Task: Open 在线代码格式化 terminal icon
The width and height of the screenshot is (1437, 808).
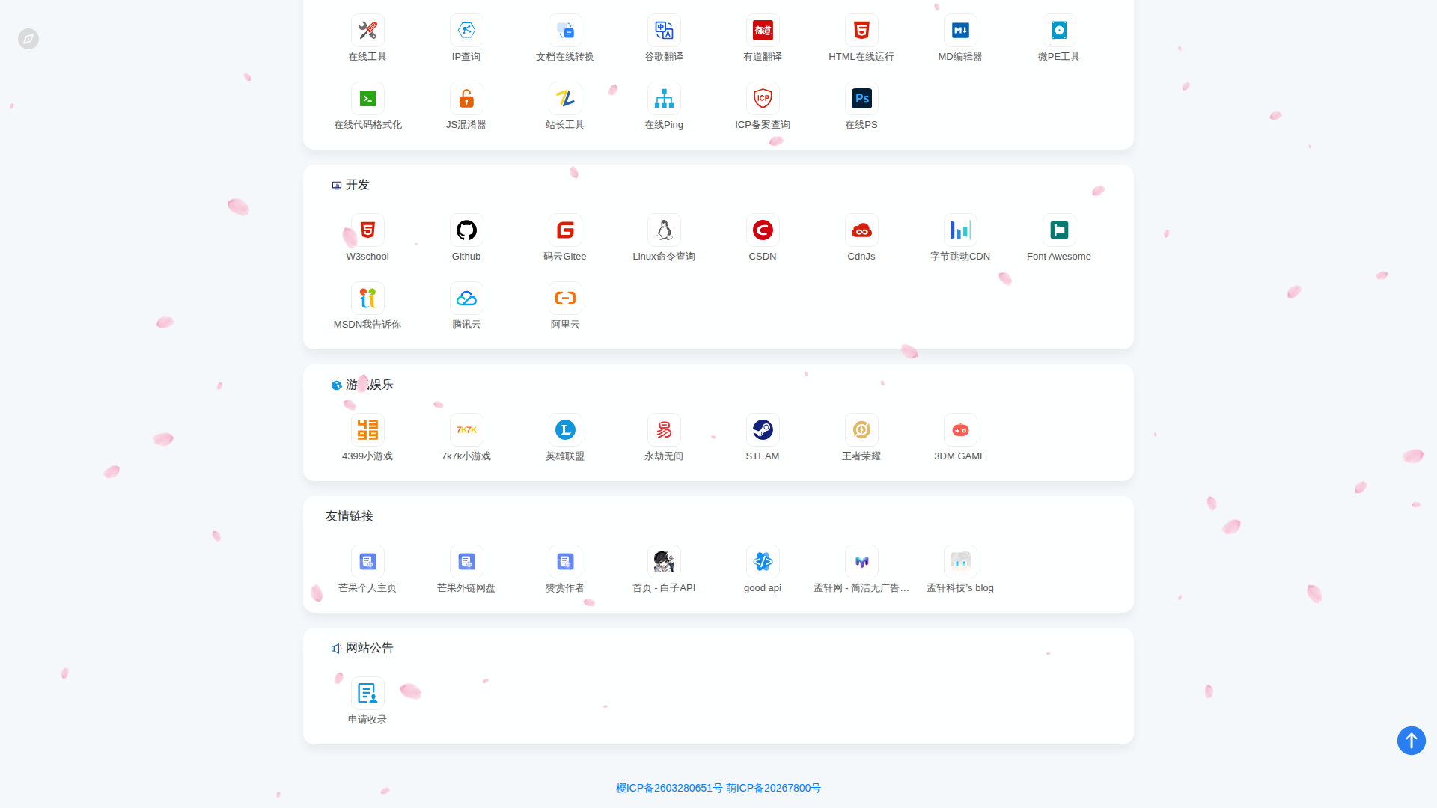Action: tap(367, 99)
